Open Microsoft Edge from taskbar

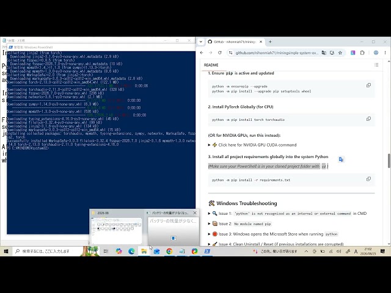point(131,251)
